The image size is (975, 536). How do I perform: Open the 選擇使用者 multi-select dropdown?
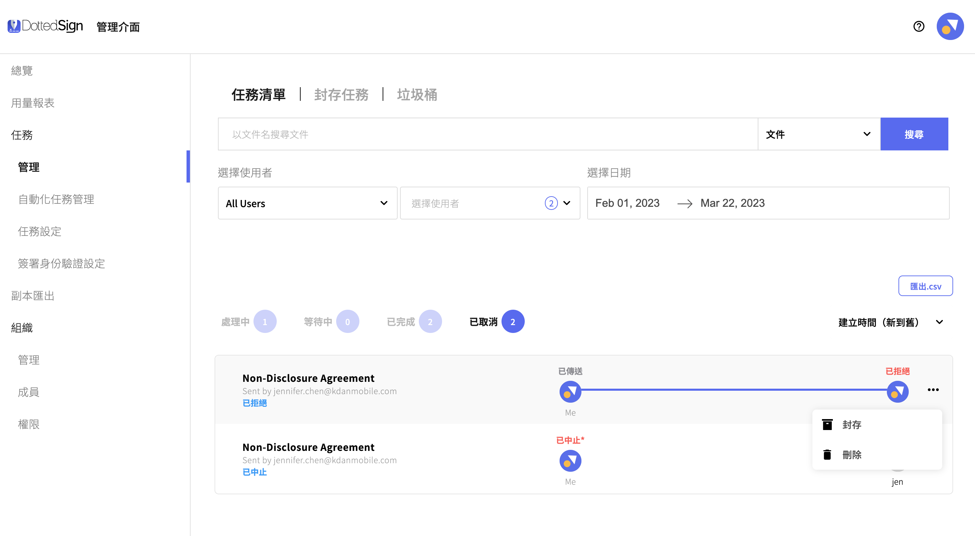click(x=490, y=203)
